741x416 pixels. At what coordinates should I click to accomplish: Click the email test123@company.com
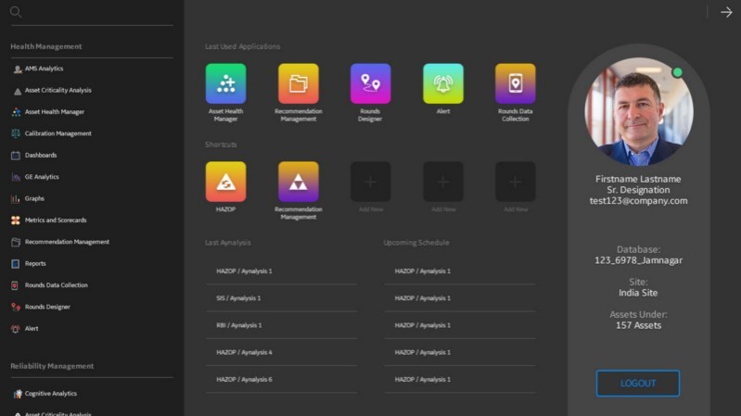638,201
